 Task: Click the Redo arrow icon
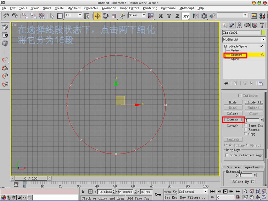point(15,16)
